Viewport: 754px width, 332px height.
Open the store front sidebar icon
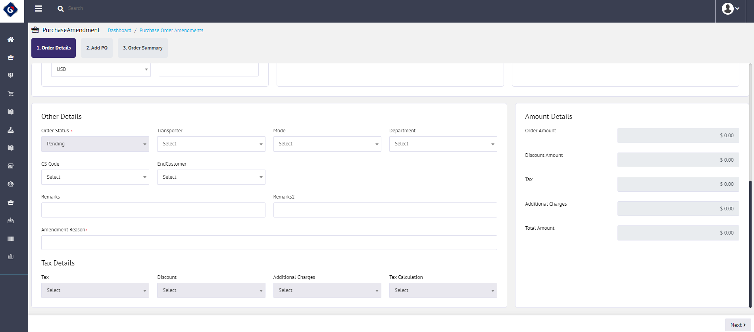(11, 166)
